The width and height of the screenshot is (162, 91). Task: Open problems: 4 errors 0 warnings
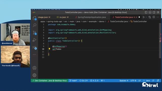point(94,81)
